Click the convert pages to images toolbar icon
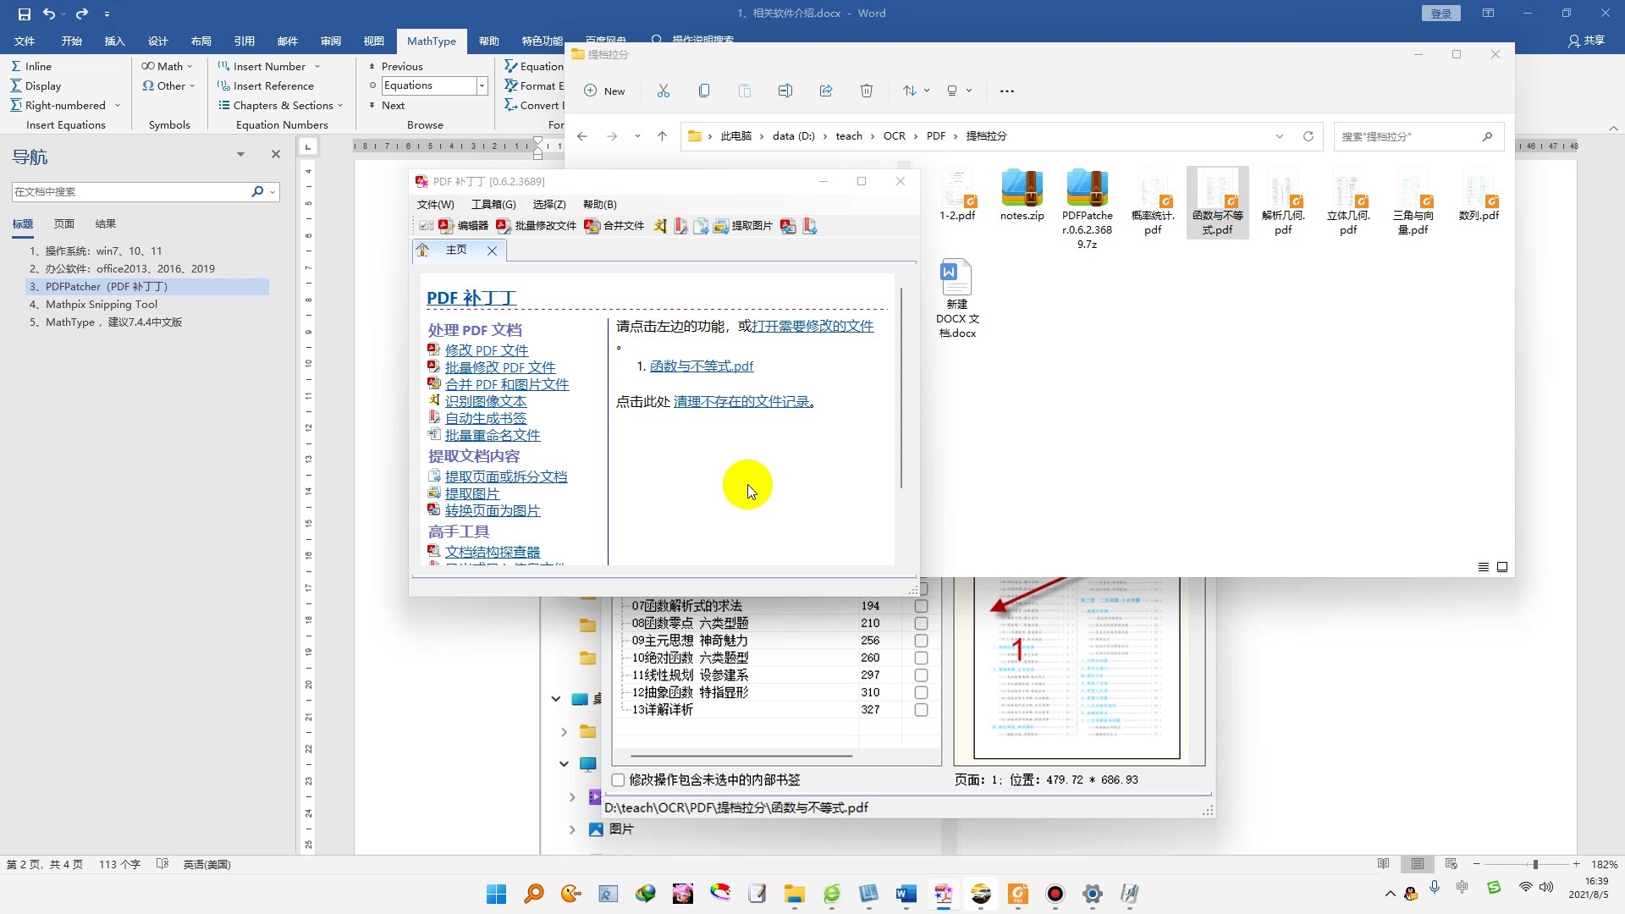 click(788, 226)
